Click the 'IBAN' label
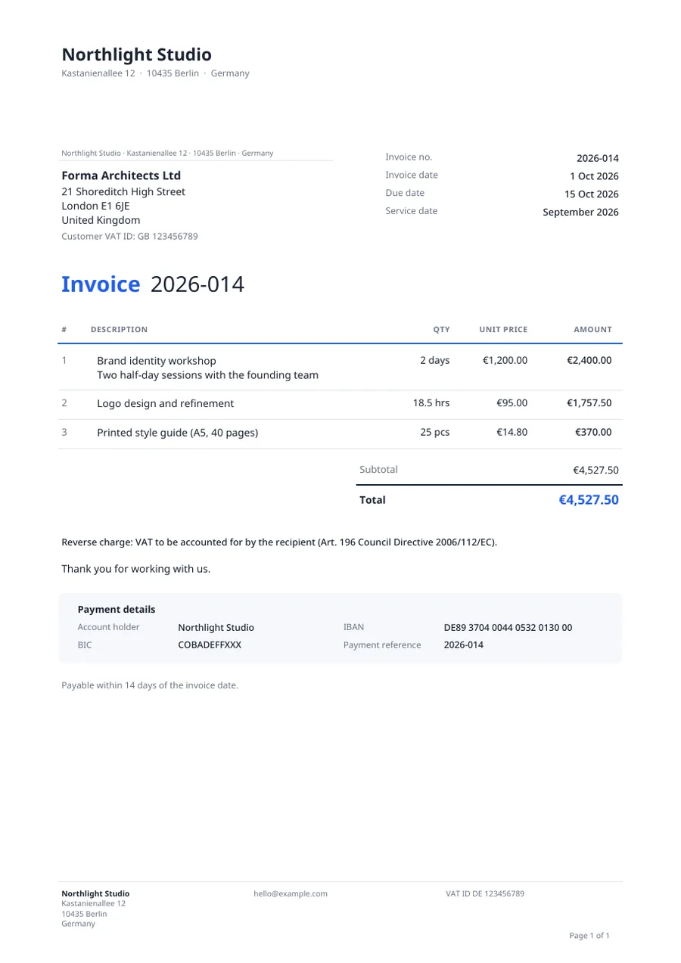681x963 pixels. point(353,627)
